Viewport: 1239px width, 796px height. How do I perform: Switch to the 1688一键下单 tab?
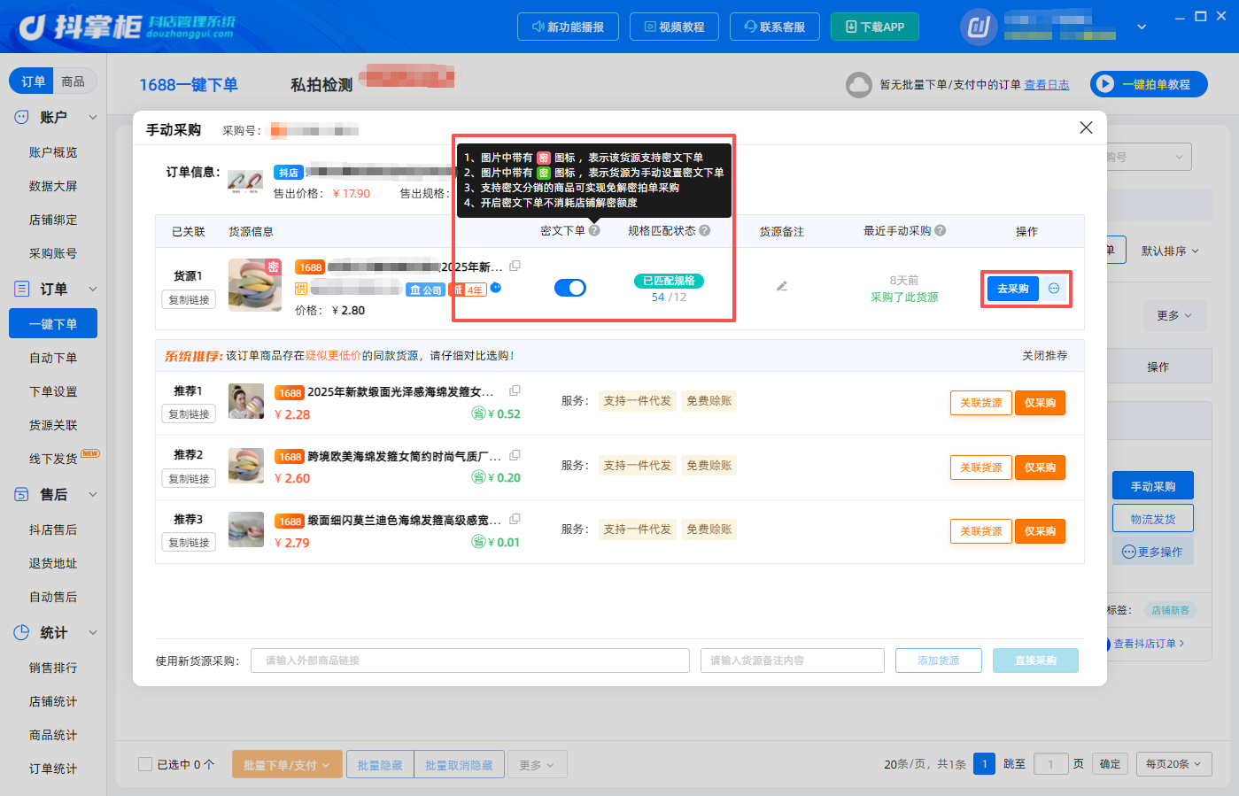click(189, 85)
